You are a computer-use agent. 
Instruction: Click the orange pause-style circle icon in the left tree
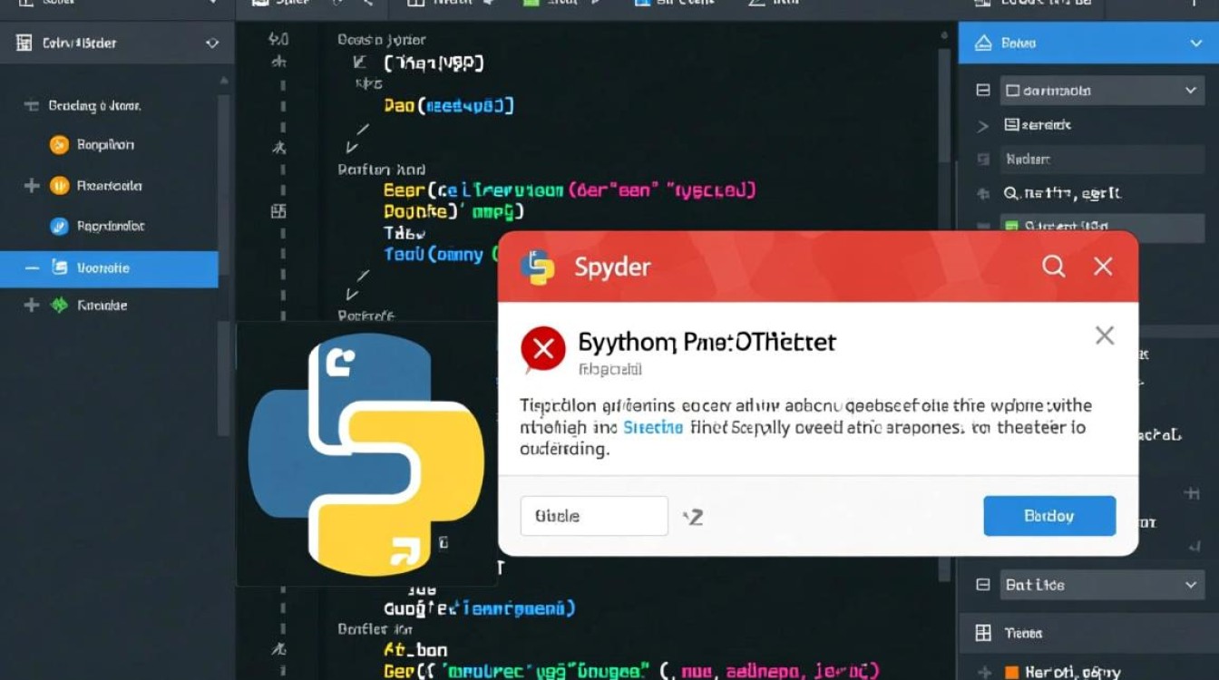(59, 186)
